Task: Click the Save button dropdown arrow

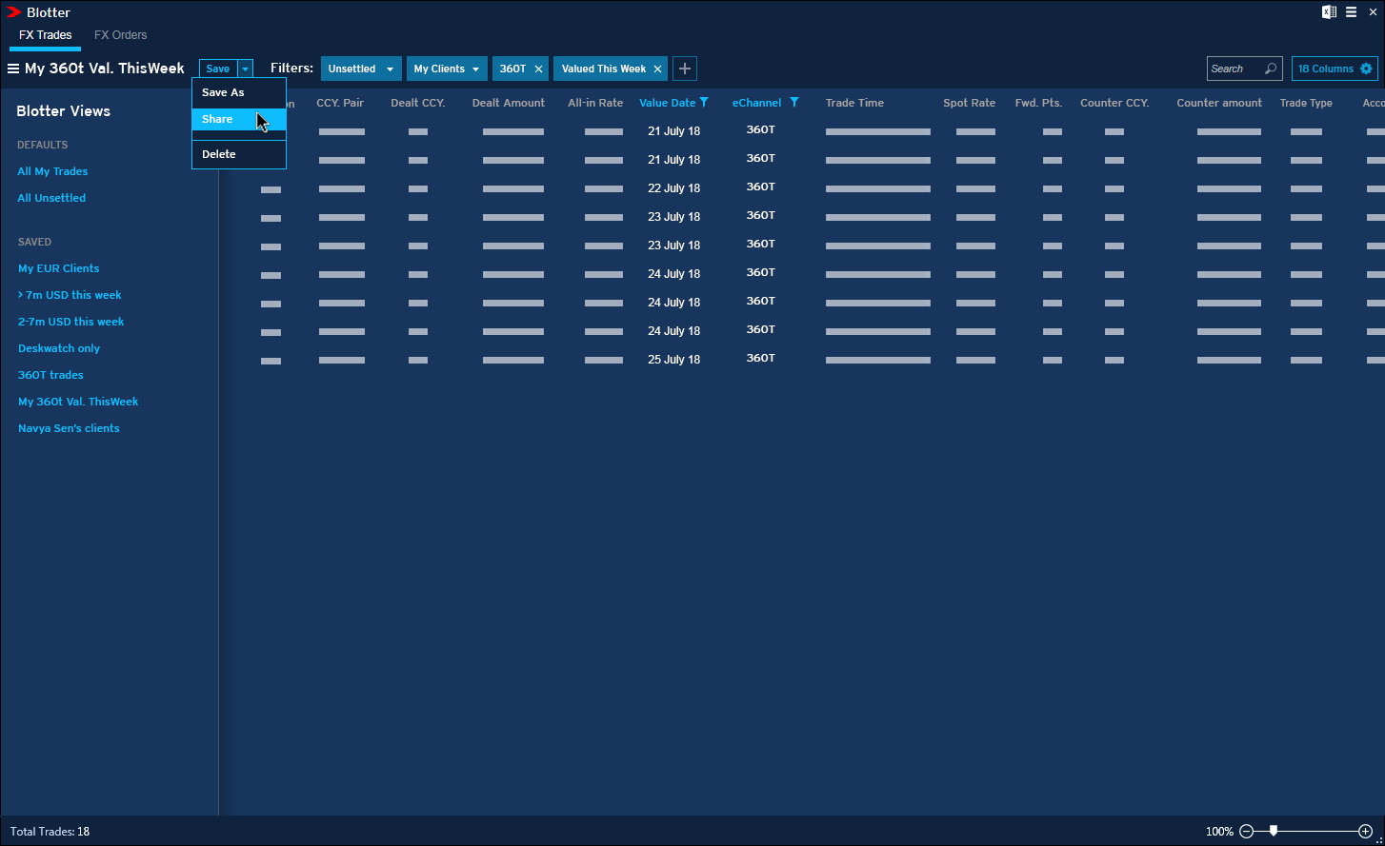Action: [x=245, y=69]
